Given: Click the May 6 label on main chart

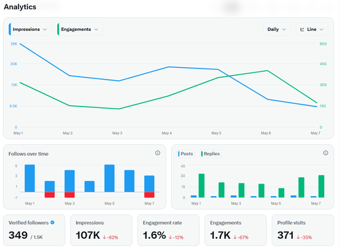Looking at the screenshot, I should point(266,133).
